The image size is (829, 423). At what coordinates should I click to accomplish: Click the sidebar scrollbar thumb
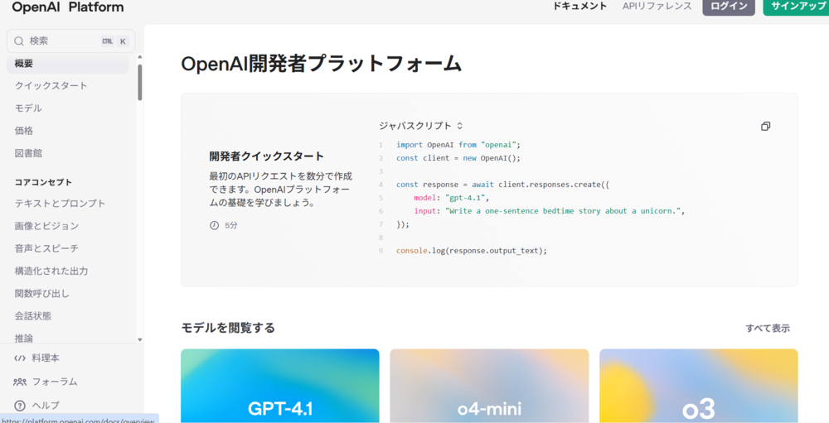click(139, 82)
